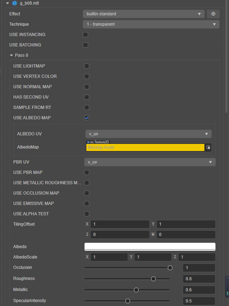Collapse the Pass 0 section
Image resolution: width=229 pixels, height=306 pixels.
[x=11, y=56]
